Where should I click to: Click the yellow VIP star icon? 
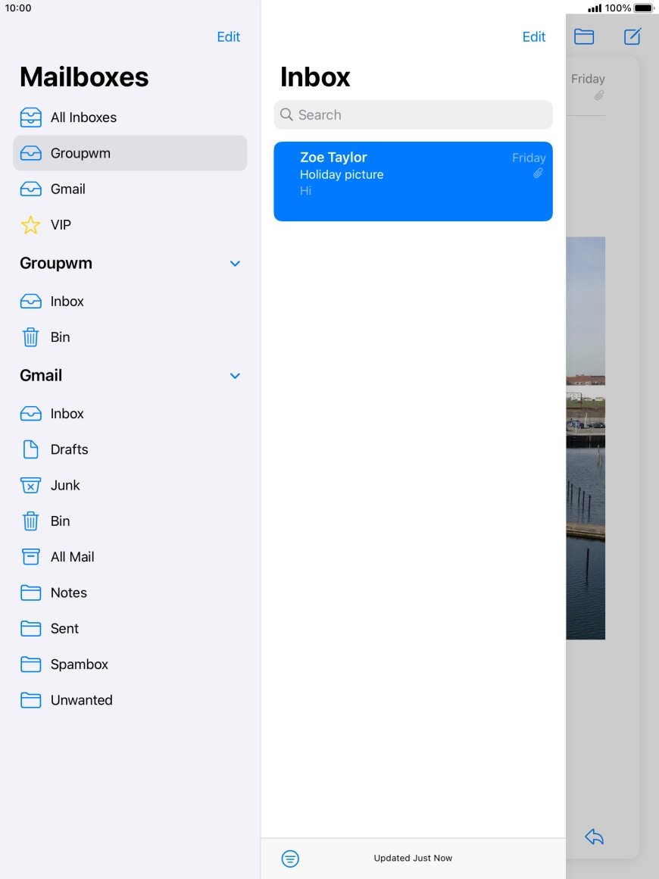click(30, 225)
